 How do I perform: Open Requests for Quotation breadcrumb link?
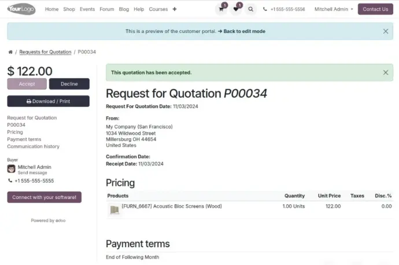45,52
